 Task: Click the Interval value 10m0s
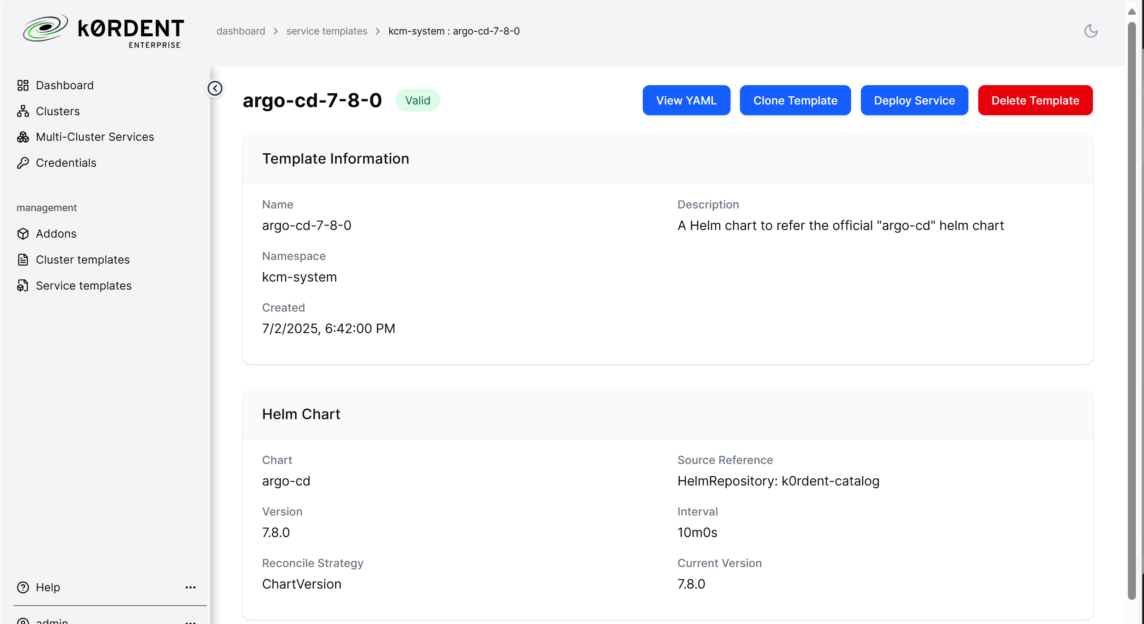coord(697,533)
